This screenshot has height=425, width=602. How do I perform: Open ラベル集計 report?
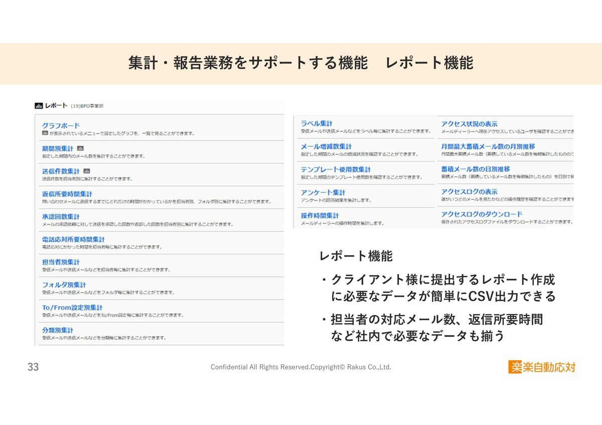coord(317,123)
